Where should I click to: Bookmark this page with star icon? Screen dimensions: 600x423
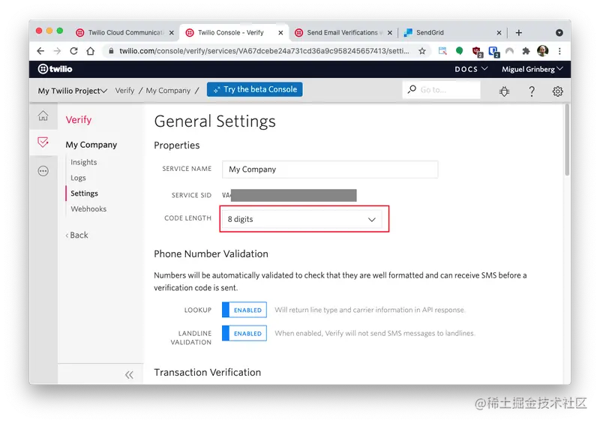click(x=422, y=51)
